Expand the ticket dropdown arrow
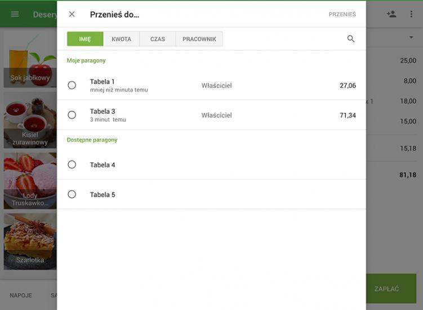 tap(411, 37)
